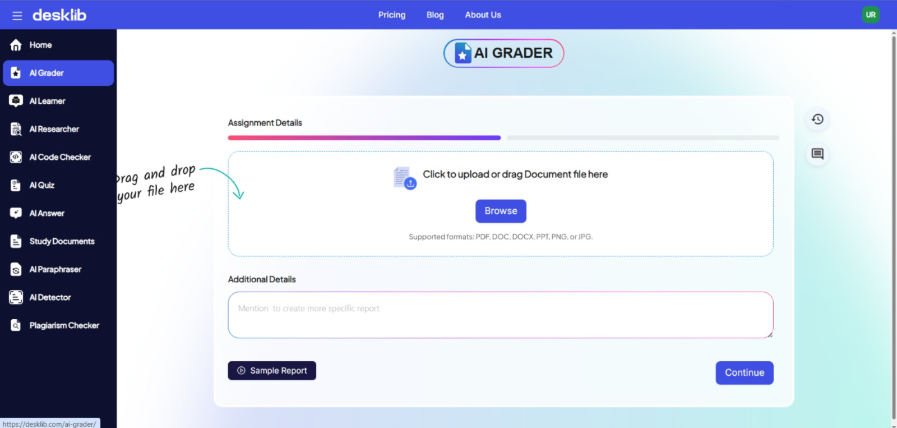Open the Pricing link

tap(392, 15)
